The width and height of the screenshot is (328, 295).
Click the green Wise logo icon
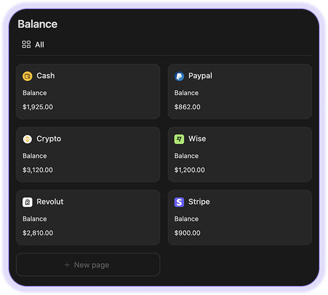click(179, 139)
